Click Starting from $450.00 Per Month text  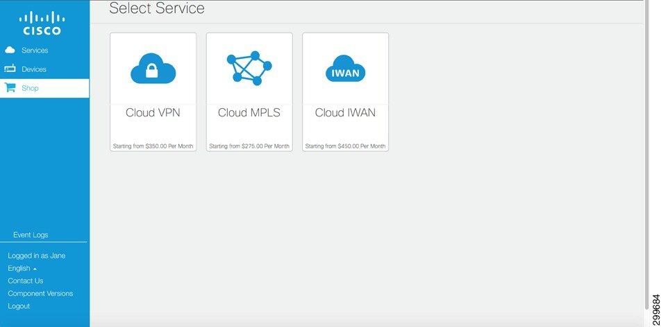click(345, 146)
